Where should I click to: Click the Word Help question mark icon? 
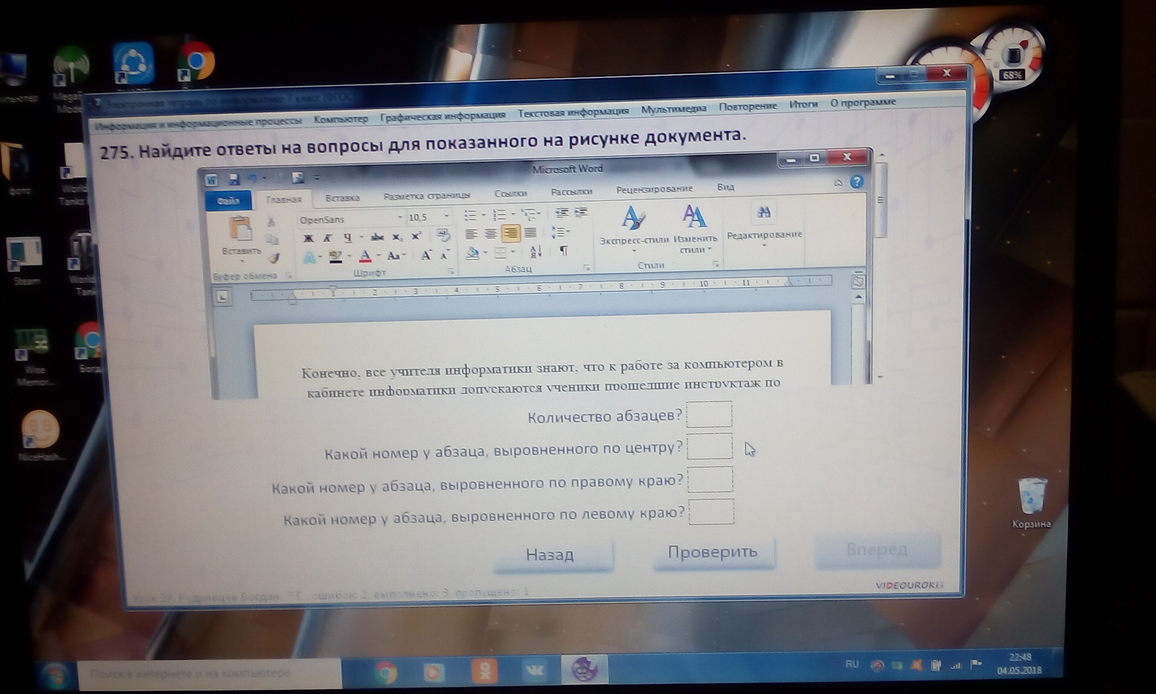click(856, 182)
